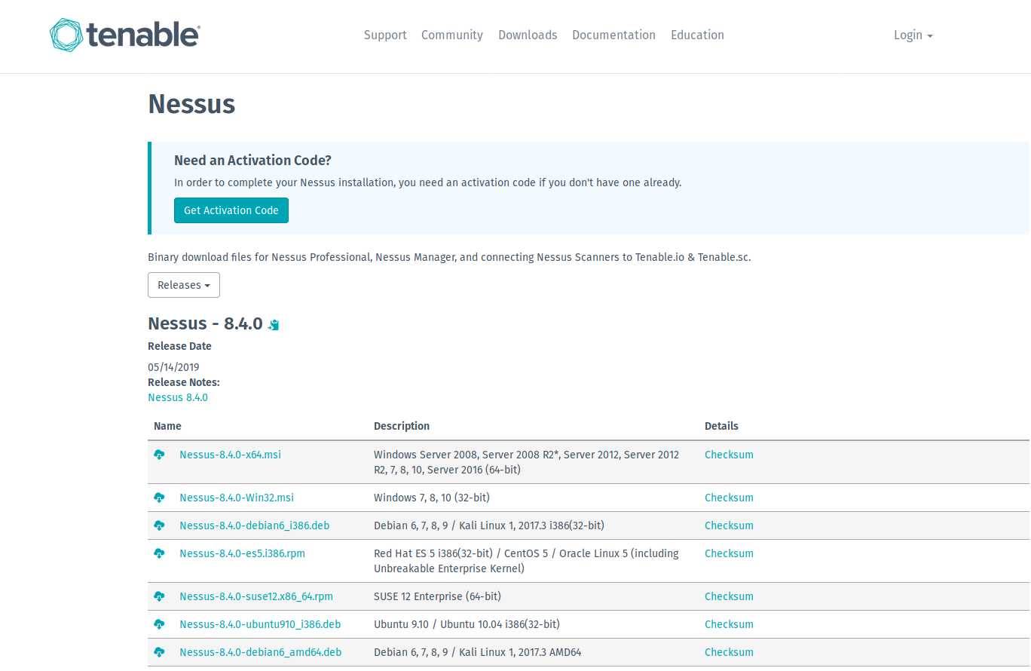Click the Nessus - 8.4.0 release heading

tap(205, 323)
